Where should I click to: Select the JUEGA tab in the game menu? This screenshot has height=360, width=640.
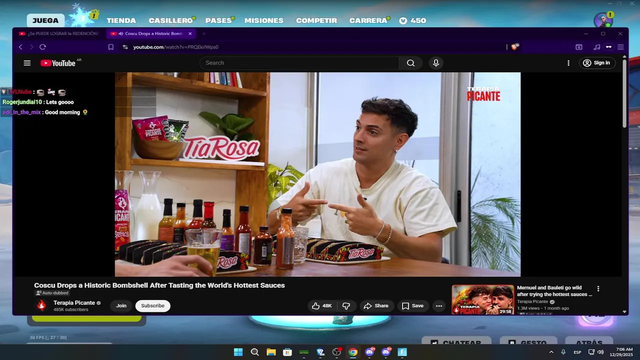pyautogui.click(x=45, y=20)
